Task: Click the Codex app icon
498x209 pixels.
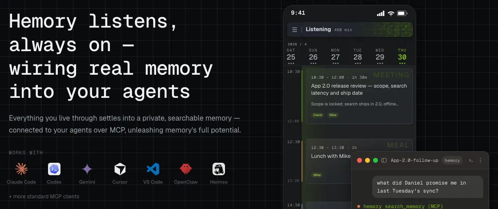Action: 54,169
